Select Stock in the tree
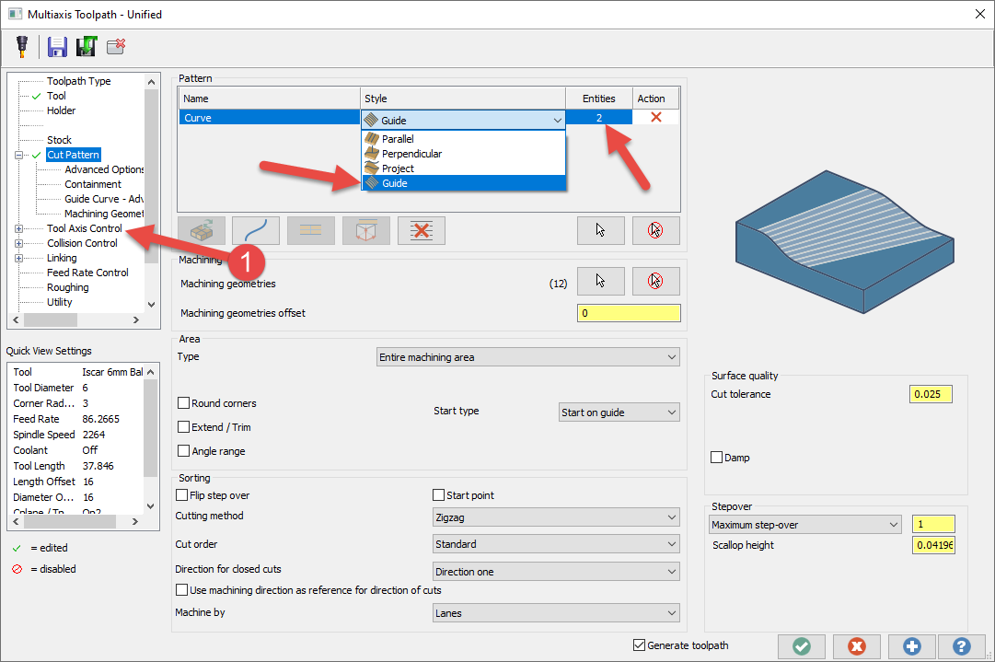 [x=59, y=140]
